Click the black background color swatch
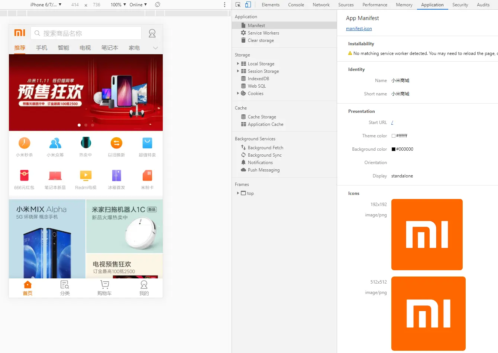 pos(394,149)
